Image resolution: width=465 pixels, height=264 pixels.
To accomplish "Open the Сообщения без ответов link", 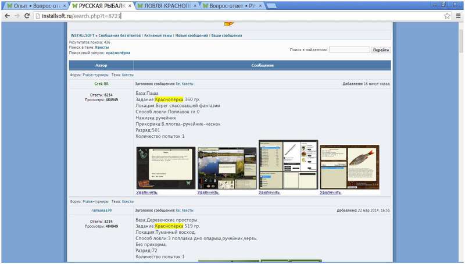I will [x=120, y=35].
